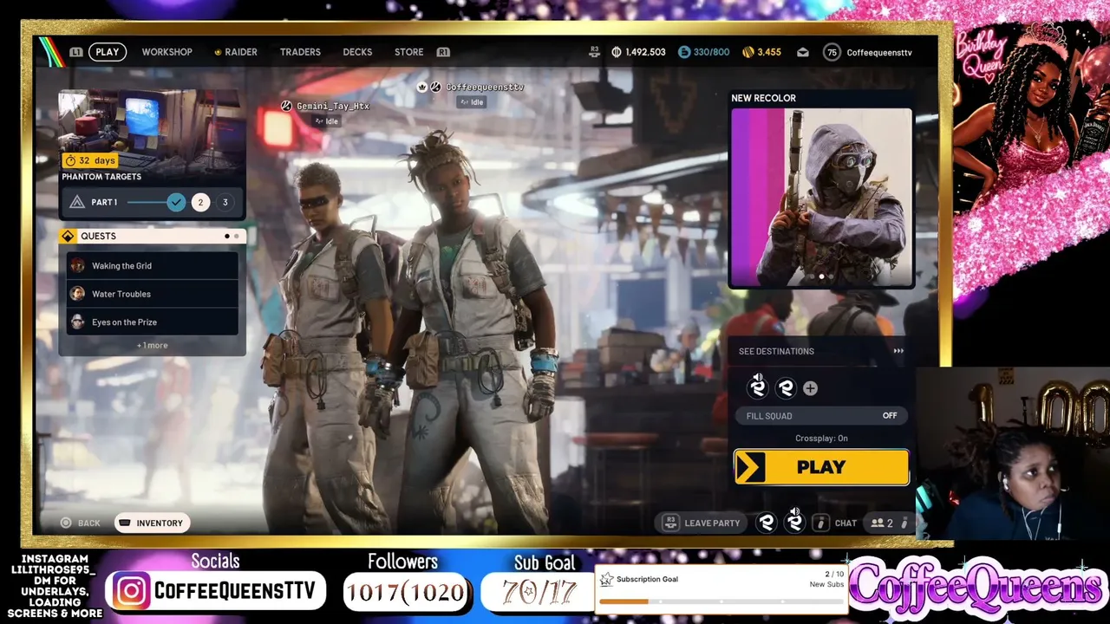Select the completed checkmark step in Part 1
This screenshot has width=1110, height=624.
click(176, 202)
